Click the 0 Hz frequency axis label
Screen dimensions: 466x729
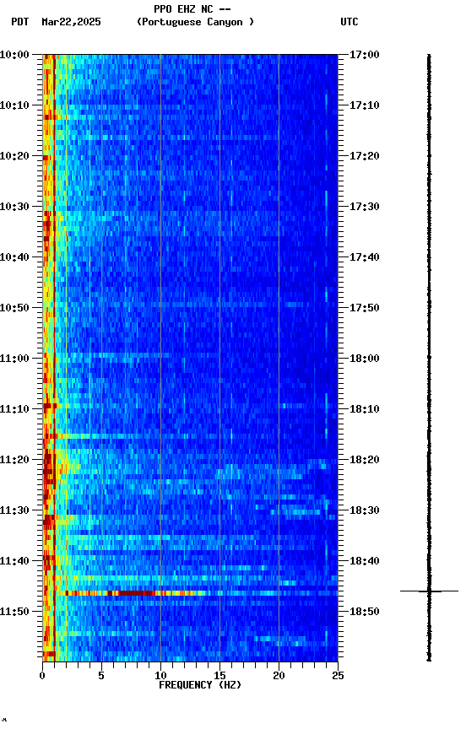(42, 676)
